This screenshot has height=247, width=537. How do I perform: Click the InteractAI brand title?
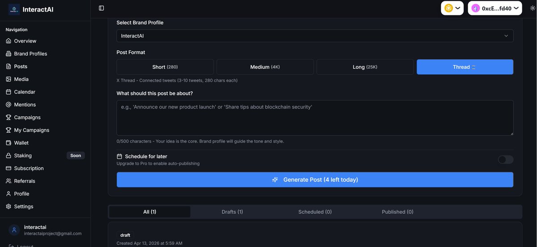pos(38,9)
